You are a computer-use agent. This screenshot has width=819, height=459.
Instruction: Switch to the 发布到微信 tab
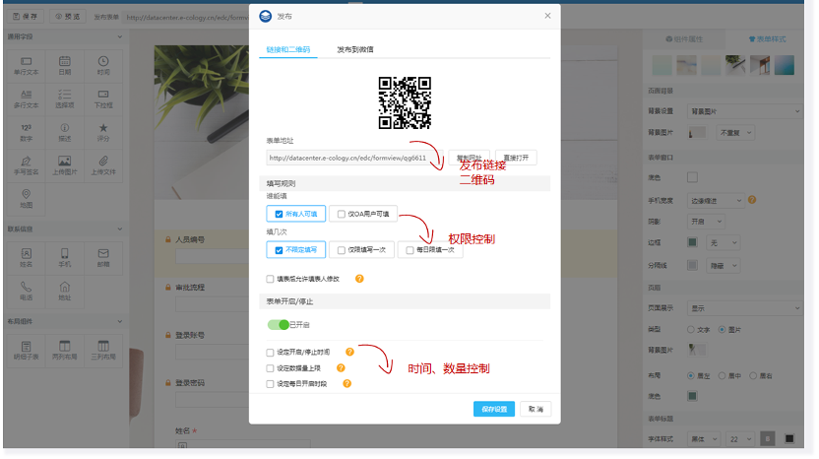[x=354, y=49]
